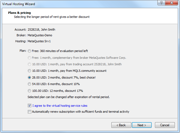Click the account 2528218, John Smith text
This screenshot has width=180, height=133.
click(41, 30)
